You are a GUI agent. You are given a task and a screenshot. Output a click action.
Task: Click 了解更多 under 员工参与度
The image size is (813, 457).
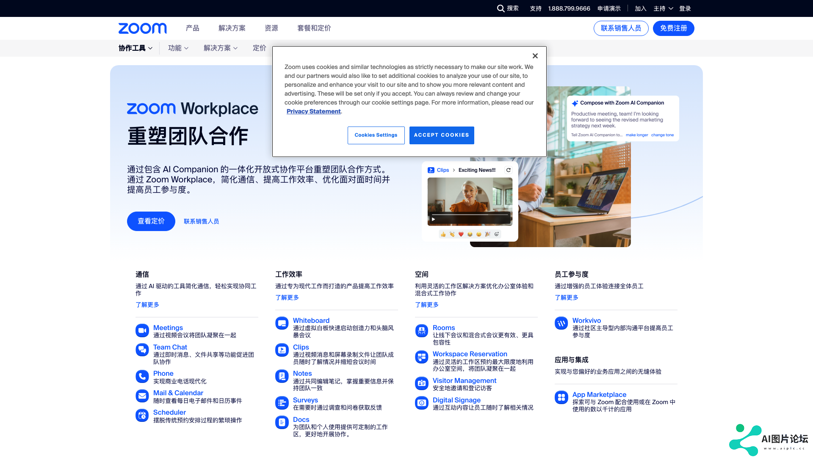point(567,297)
